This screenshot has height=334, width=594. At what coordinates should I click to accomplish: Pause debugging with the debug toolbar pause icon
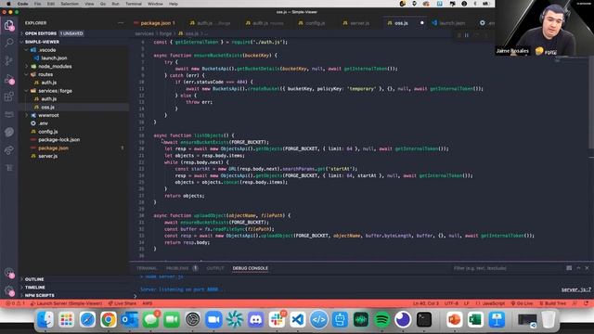467,35
